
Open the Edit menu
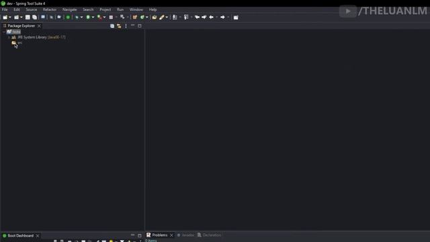(x=17, y=9)
